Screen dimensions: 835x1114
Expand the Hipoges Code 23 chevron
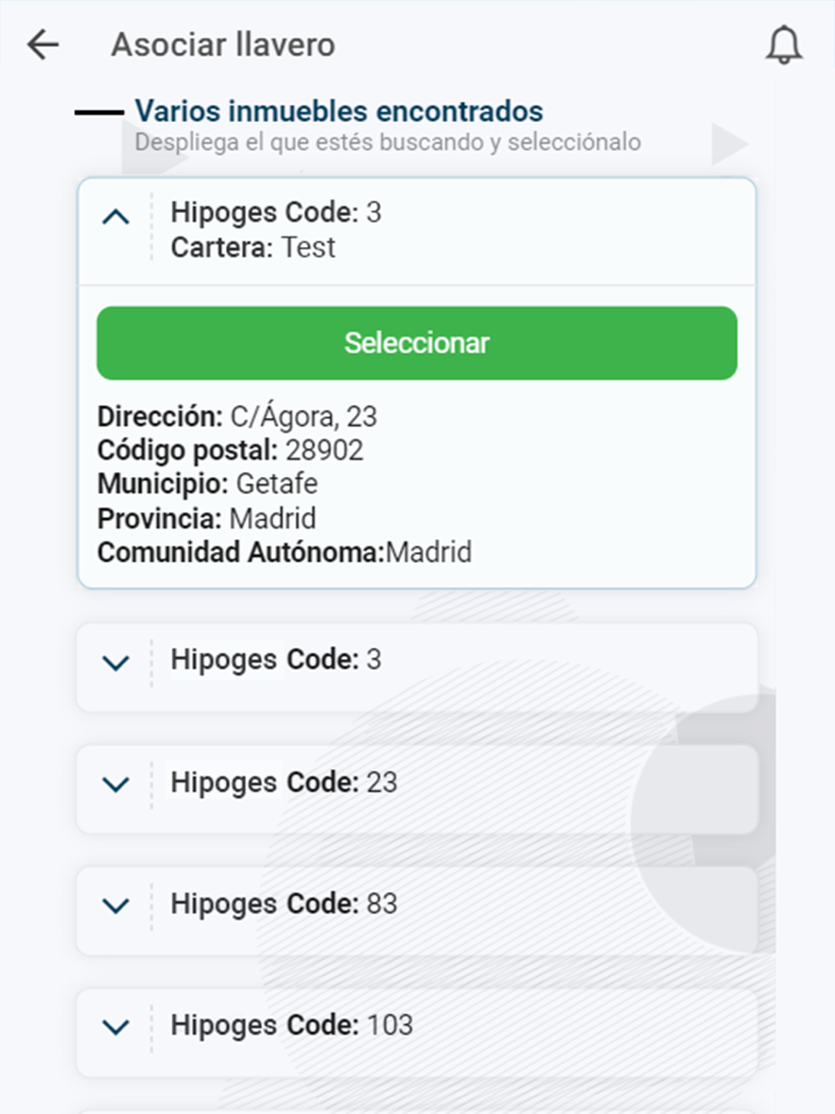click(x=115, y=784)
